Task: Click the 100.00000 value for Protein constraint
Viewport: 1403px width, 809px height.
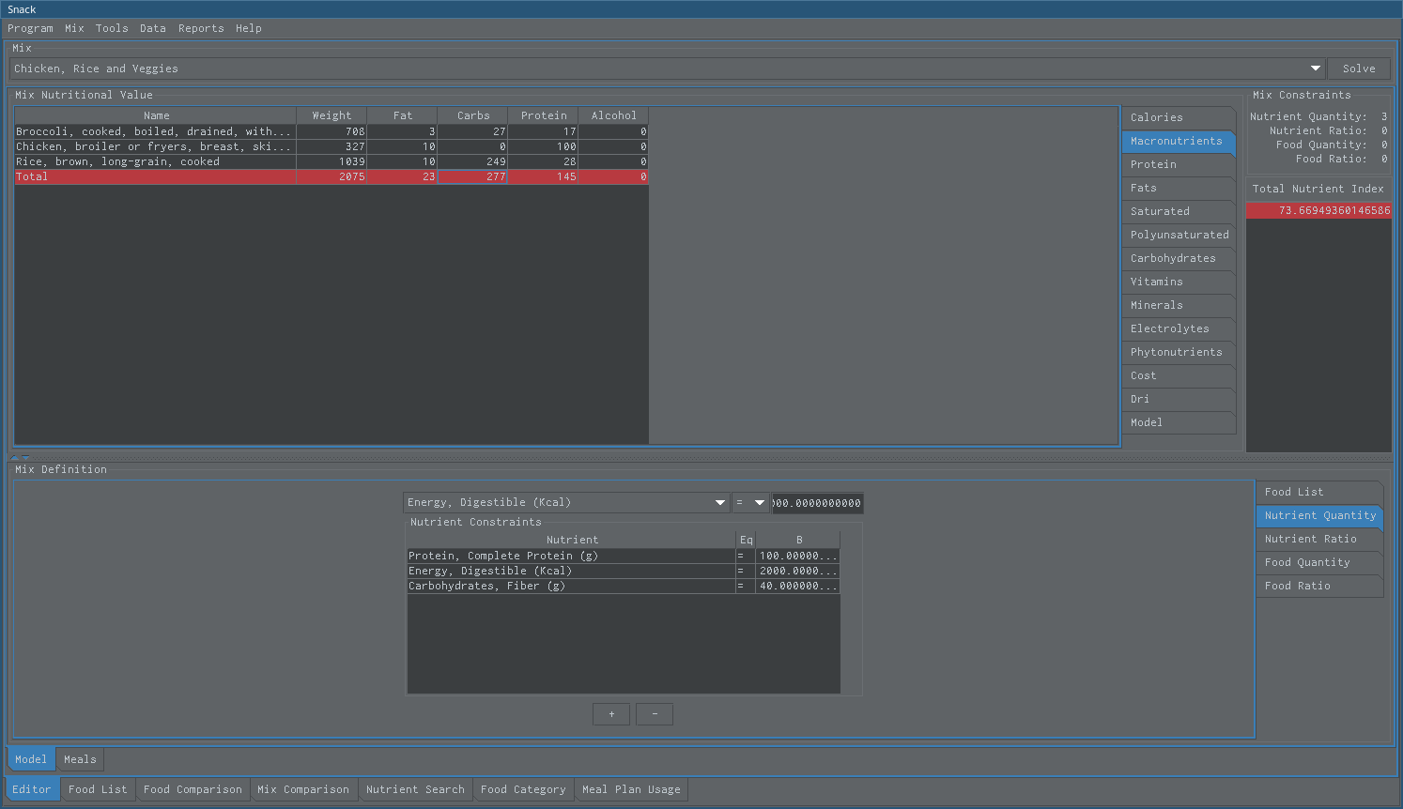Action: click(x=797, y=556)
